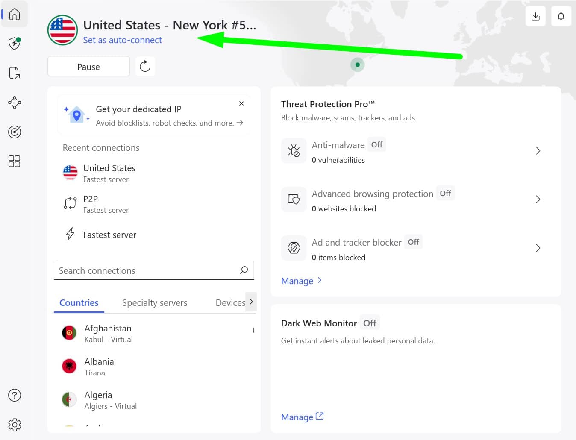The image size is (576, 440).
Task: Click the 0 websites blocked text
Action: pos(344,208)
